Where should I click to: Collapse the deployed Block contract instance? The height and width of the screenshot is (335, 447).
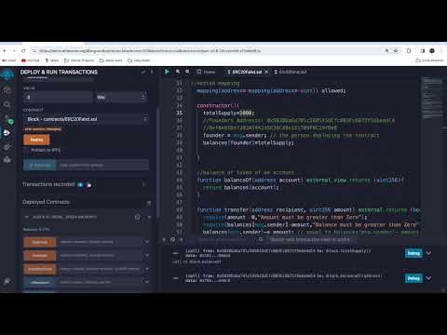pos(27,217)
